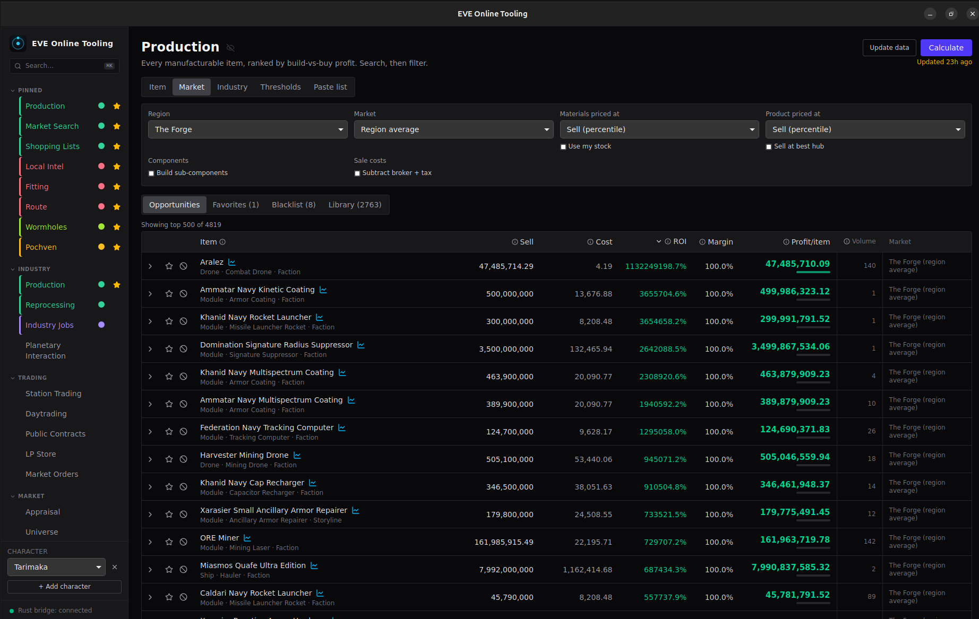Favorite the Aralez row
Screen dimensions: 979x619
169,266
